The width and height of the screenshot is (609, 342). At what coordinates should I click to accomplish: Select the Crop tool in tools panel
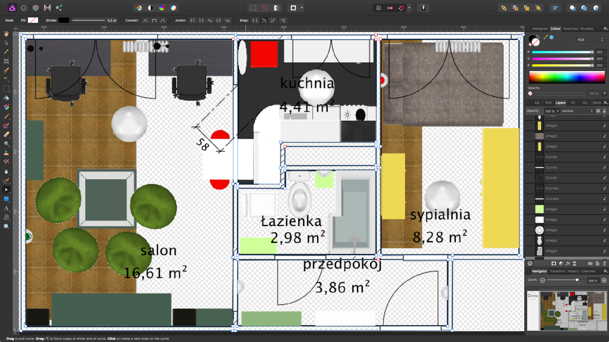(7, 61)
